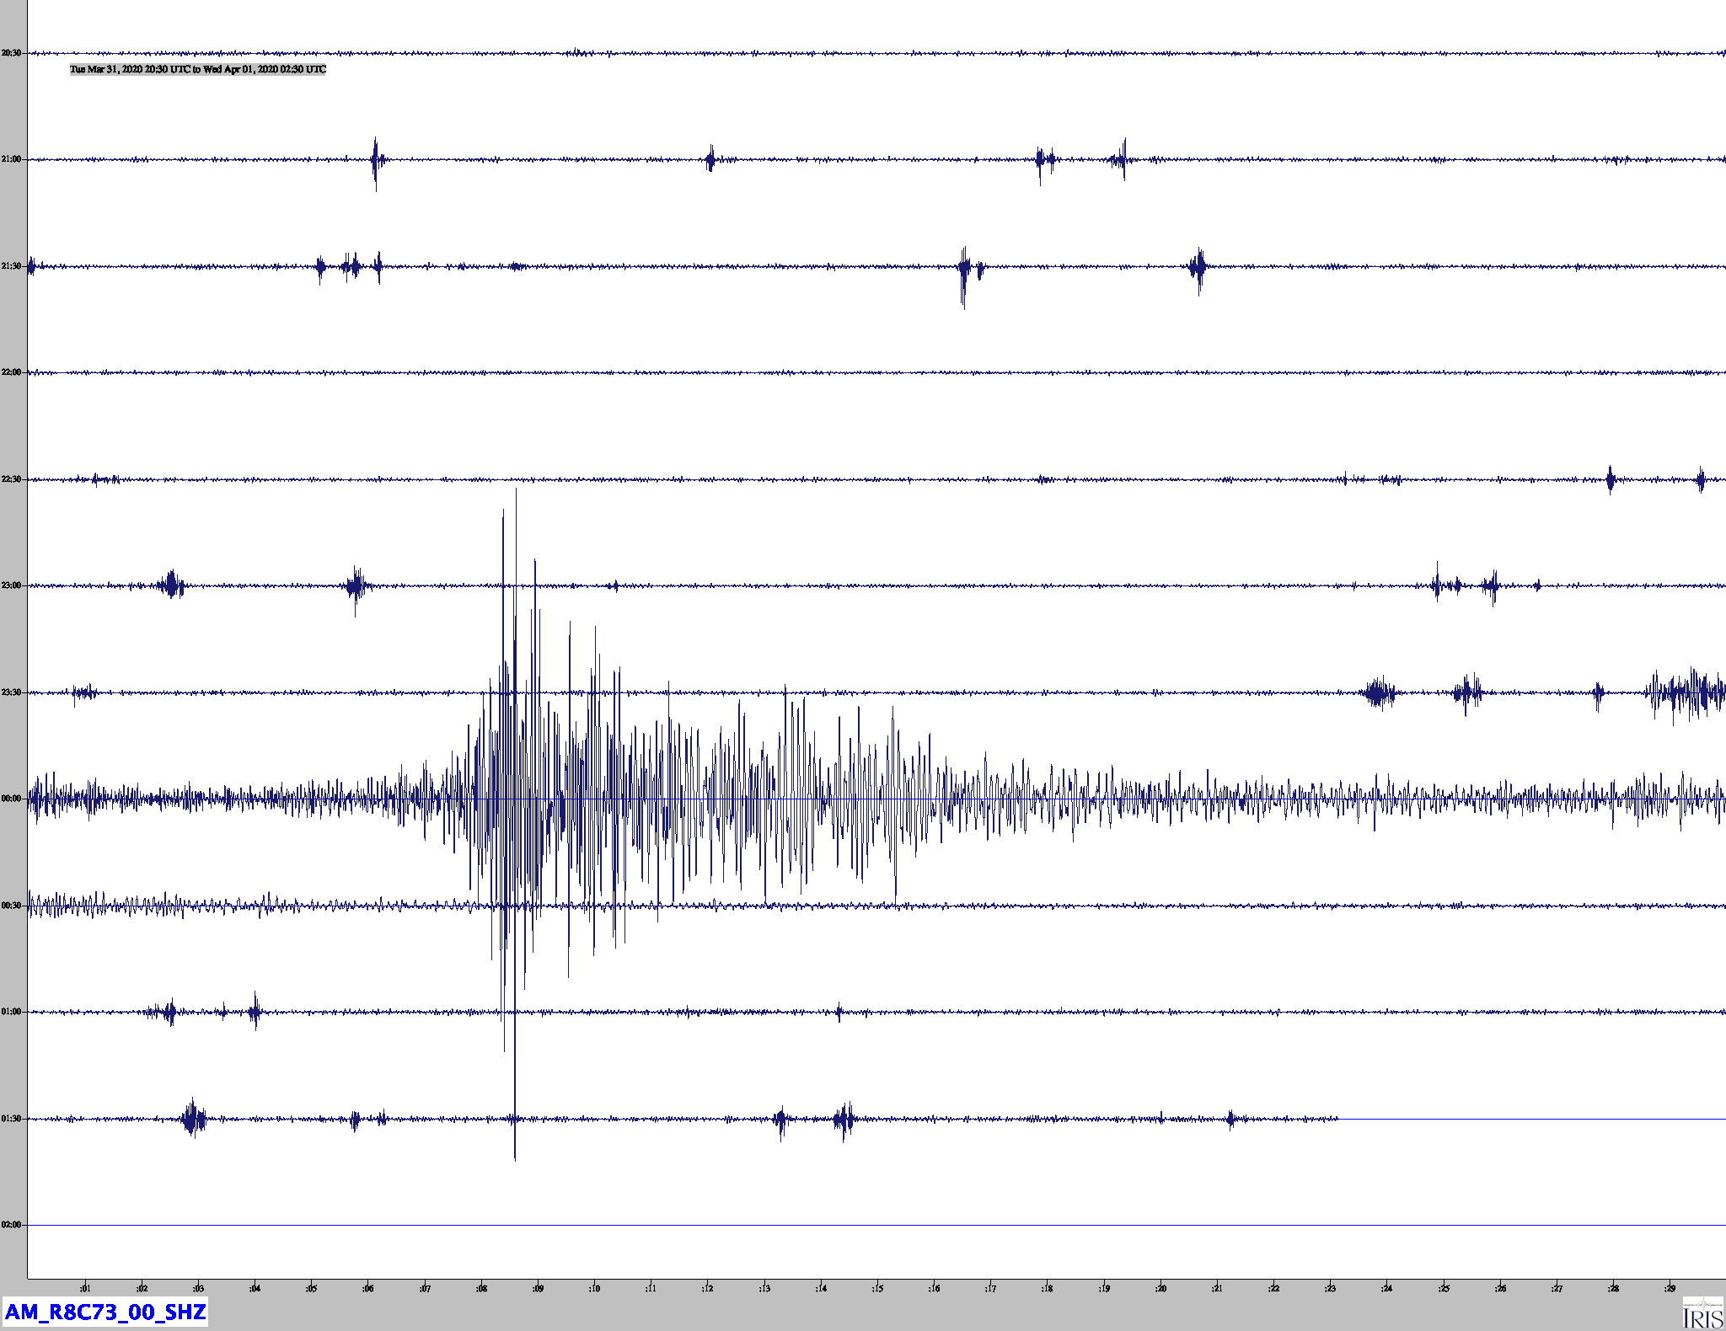Click the date range caption text
Image resolution: width=1726 pixels, height=1331 pixels.
point(198,69)
